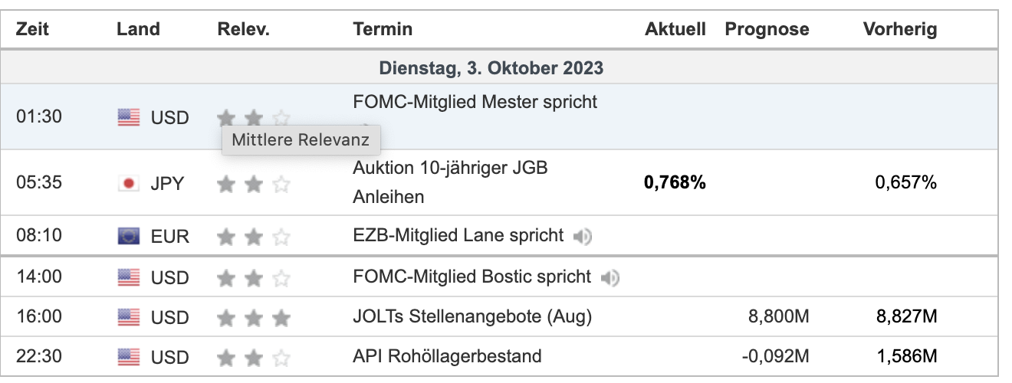Click the Aktuell value 0,768%
This screenshot has height=383, width=1012.
click(x=675, y=183)
